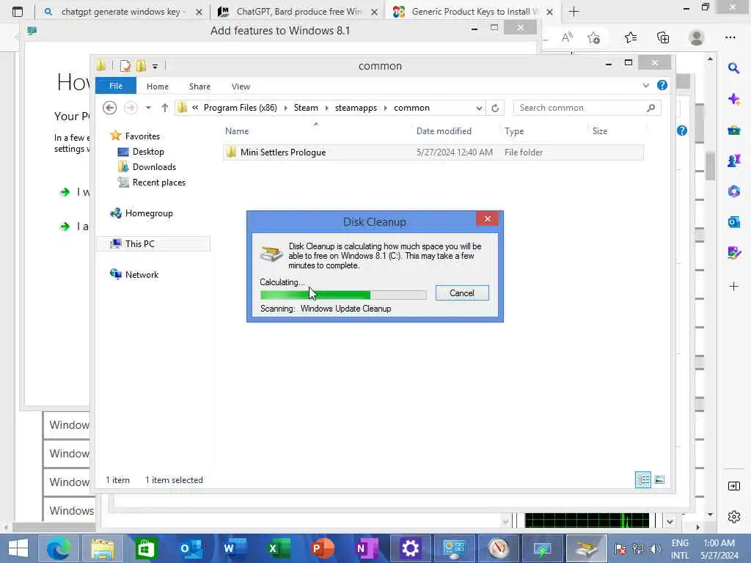
Task: Open Edge sidebar settings gear
Action: point(733,517)
